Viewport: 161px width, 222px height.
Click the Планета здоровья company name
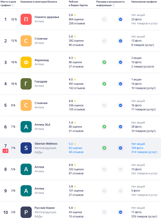pyautogui.click(x=47, y=17)
